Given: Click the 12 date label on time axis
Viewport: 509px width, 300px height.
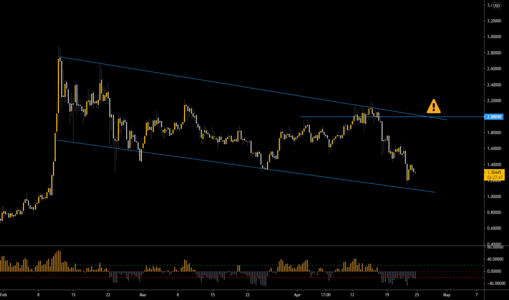Looking at the screenshot, I should (x=352, y=295).
